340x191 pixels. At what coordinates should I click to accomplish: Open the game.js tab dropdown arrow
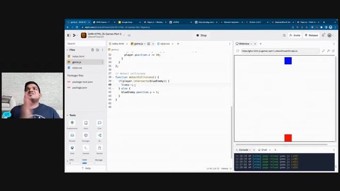[x=145, y=44]
